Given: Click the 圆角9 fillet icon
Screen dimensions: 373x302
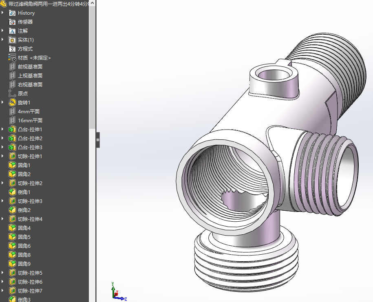Looking at the screenshot, I should pyautogui.click(x=12, y=264).
